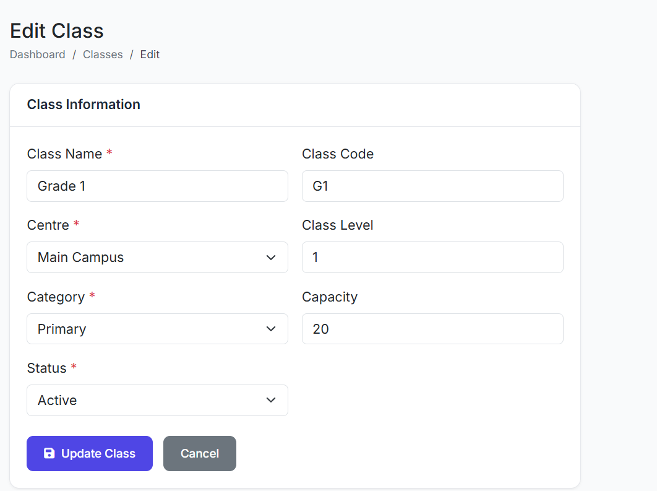Image resolution: width=657 pixels, height=491 pixels.
Task: Click the Capacity field showing 20
Action: click(x=432, y=329)
